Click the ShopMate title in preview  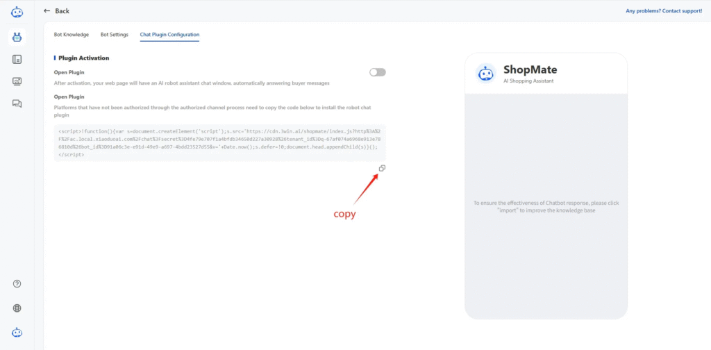click(x=530, y=70)
